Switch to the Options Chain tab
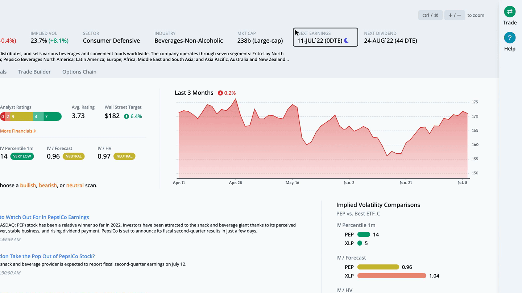The image size is (522, 293). tap(79, 72)
